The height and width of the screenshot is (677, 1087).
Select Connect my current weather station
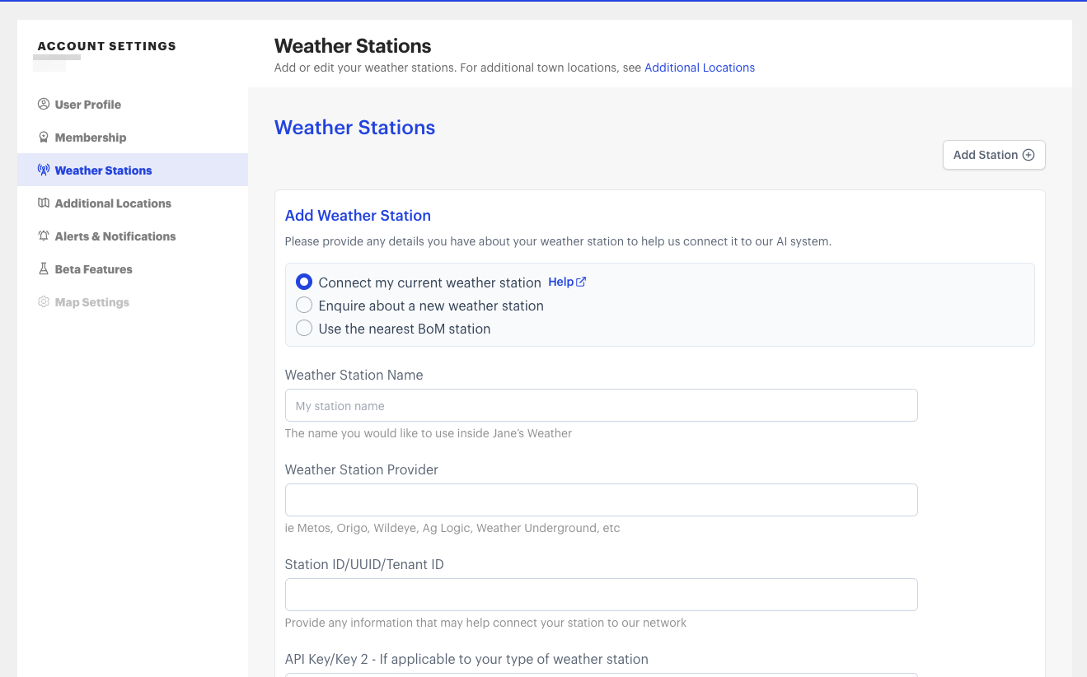click(304, 282)
